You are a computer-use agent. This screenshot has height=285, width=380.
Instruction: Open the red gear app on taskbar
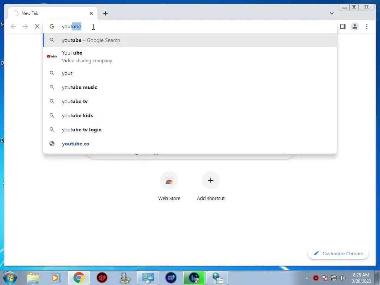tap(102, 278)
